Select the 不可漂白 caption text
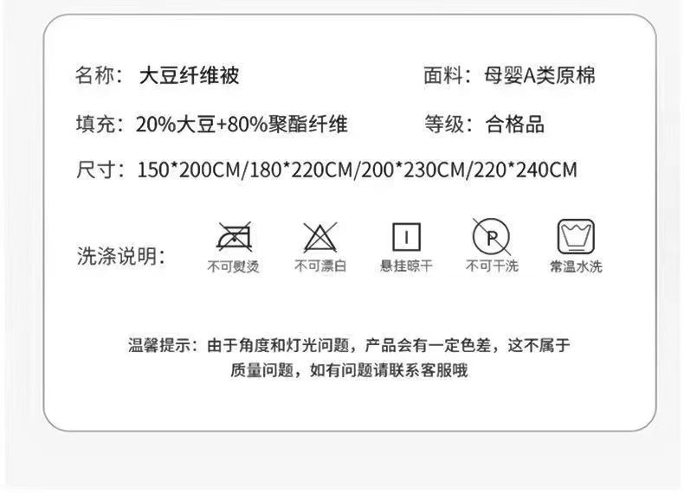The height and width of the screenshot is (493, 684). tap(320, 266)
